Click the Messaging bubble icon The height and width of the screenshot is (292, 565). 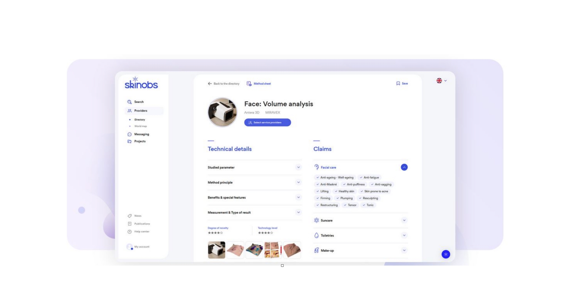tap(129, 134)
